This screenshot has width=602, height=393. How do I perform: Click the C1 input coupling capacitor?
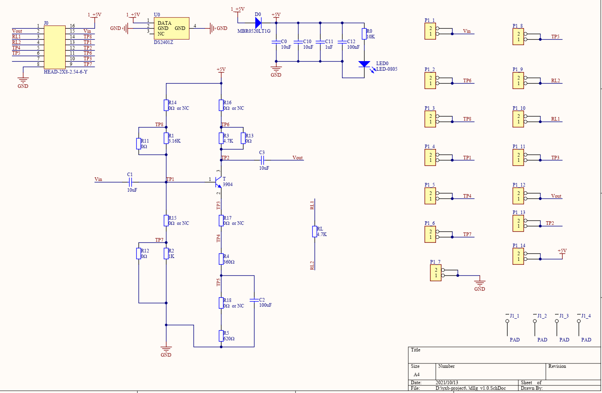click(130, 182)
